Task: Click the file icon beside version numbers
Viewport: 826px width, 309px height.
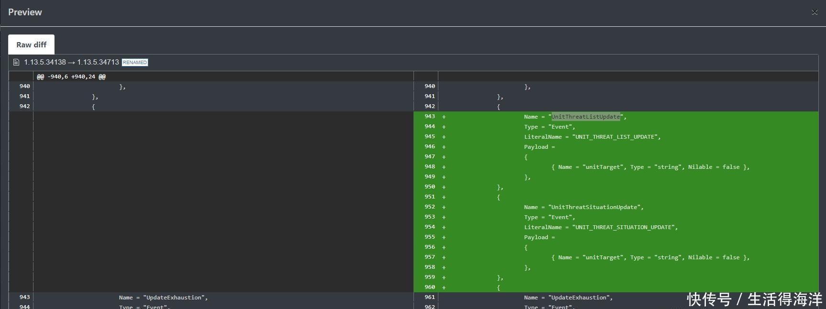Action: [16, 62]
